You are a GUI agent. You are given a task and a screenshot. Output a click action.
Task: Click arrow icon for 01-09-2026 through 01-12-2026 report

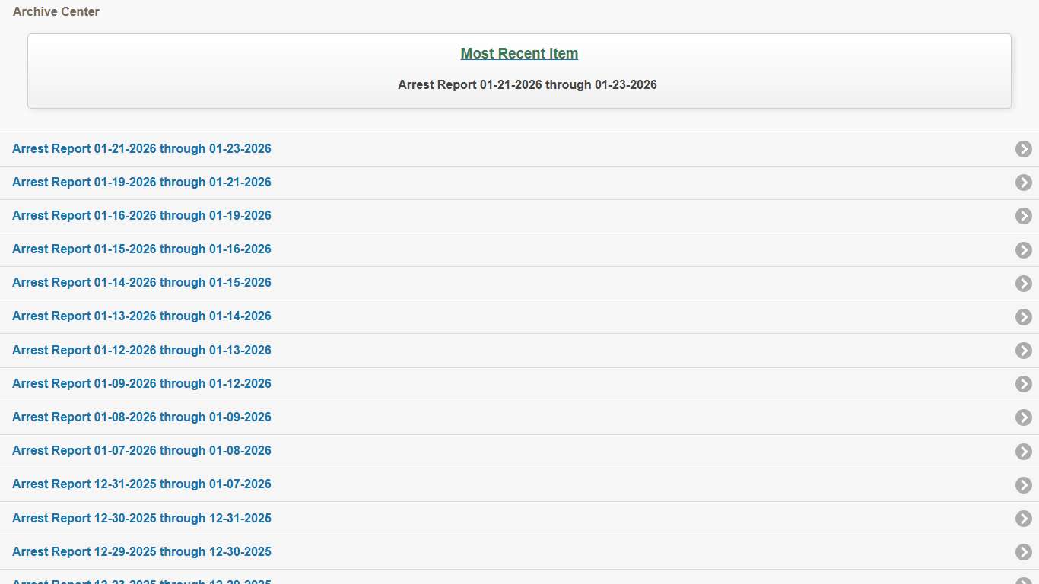pyautogui.click(x=1023, y=384)
